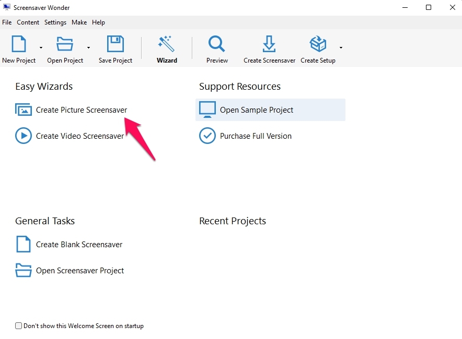Click the Open Project folder icon
This screenshot has width=462, height=339.
[65, 44]
